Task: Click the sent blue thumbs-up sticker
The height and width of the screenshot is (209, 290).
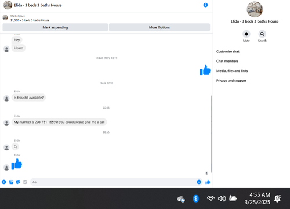Action: (x=205, y=70)
